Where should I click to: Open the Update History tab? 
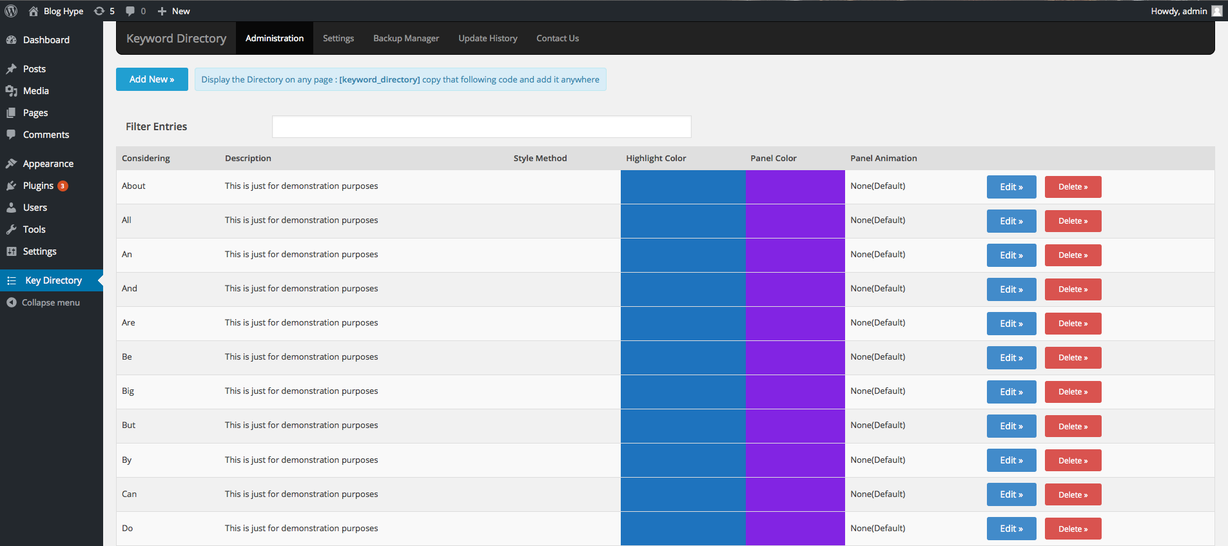coord(488,39)
